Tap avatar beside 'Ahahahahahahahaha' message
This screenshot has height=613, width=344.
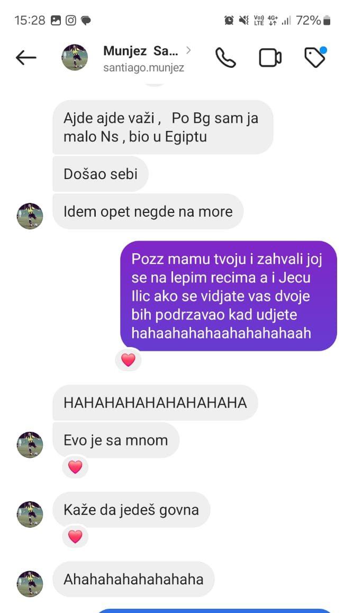click(30, 584)
